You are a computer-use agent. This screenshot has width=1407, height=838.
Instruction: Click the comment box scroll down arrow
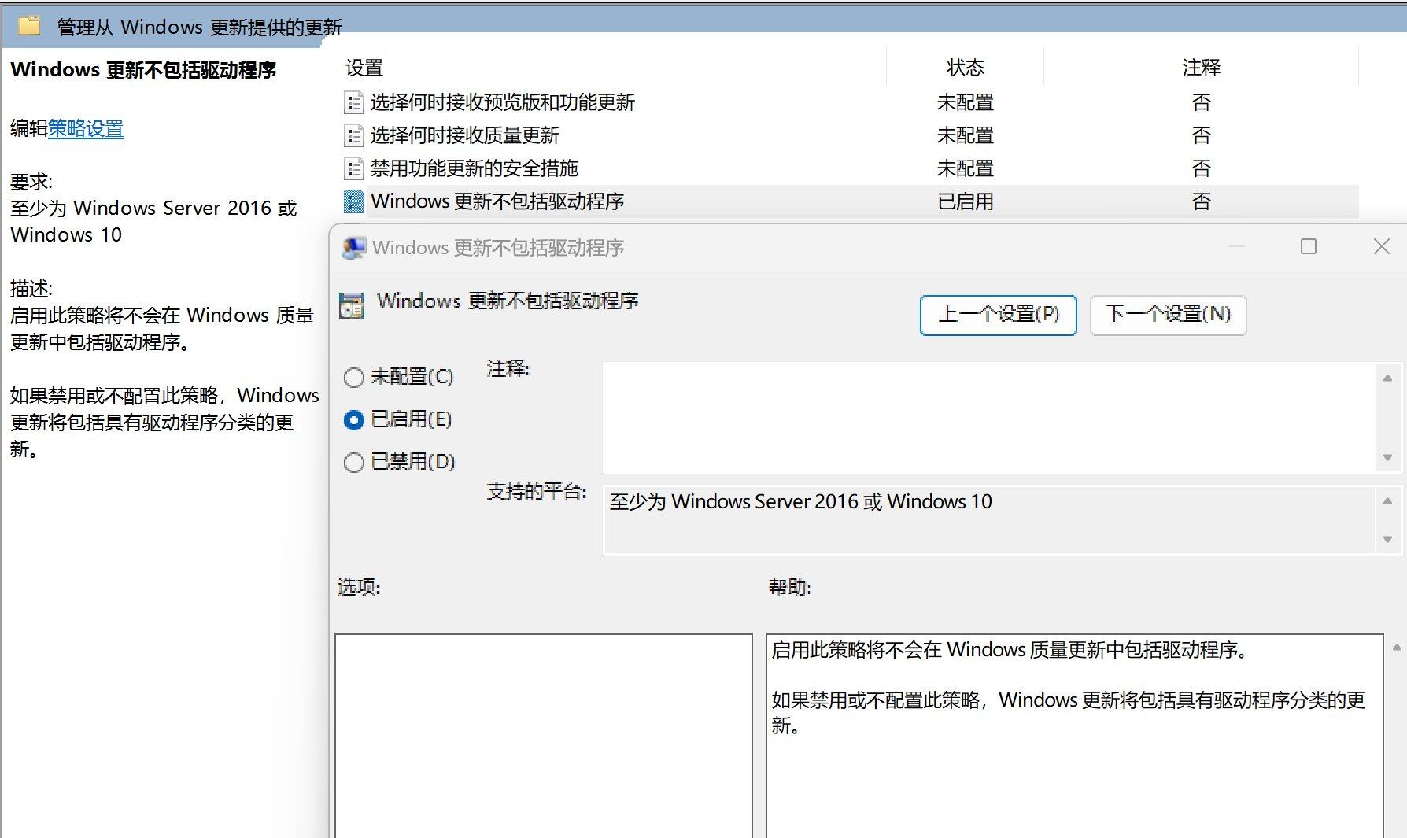(x=1387, y=458)
